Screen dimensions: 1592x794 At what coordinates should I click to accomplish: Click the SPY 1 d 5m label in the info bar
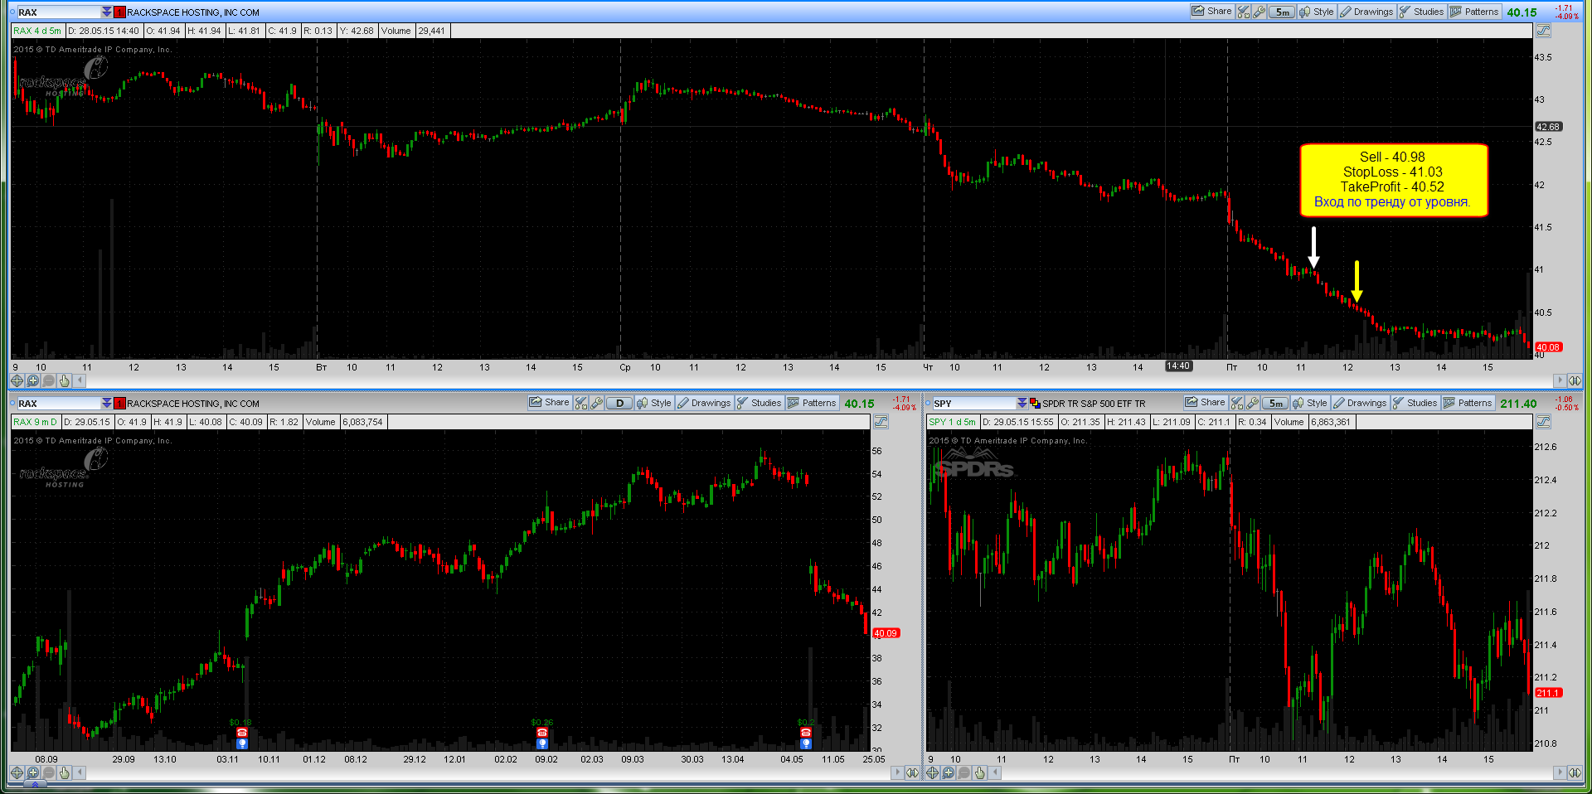pos(952,422)
